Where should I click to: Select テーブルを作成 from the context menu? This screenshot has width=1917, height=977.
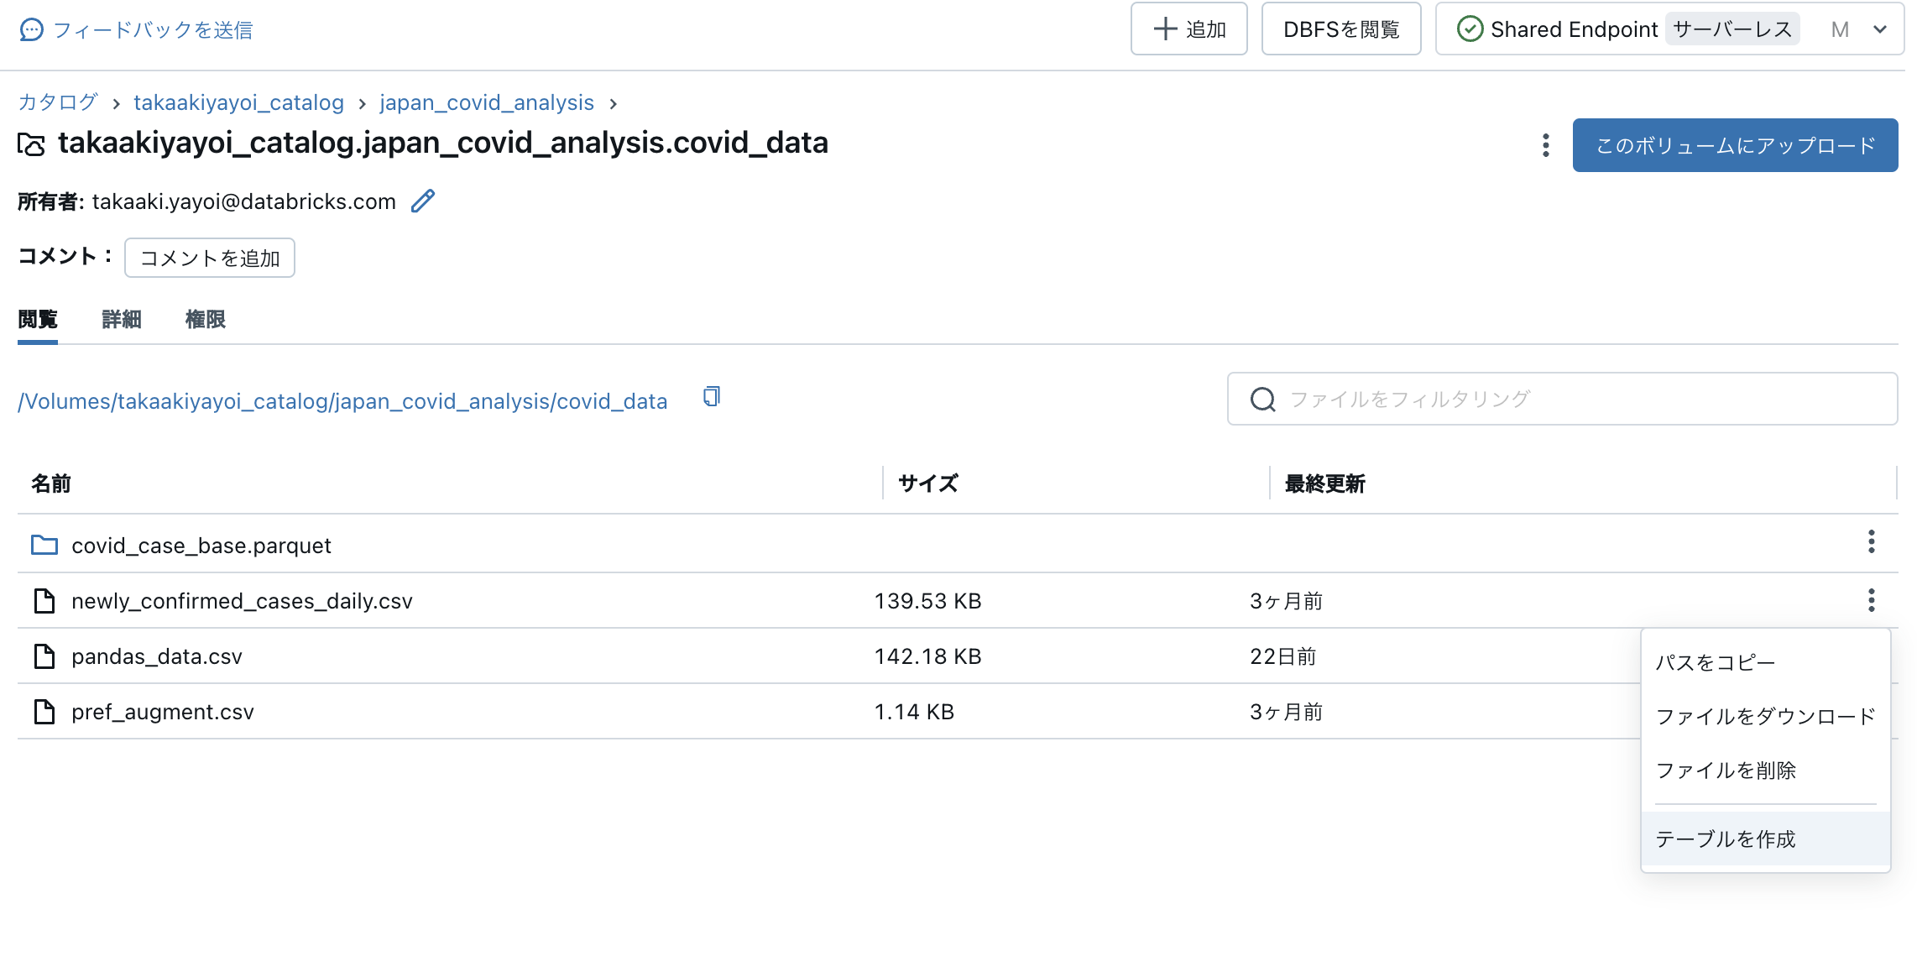coord(1725,839)
